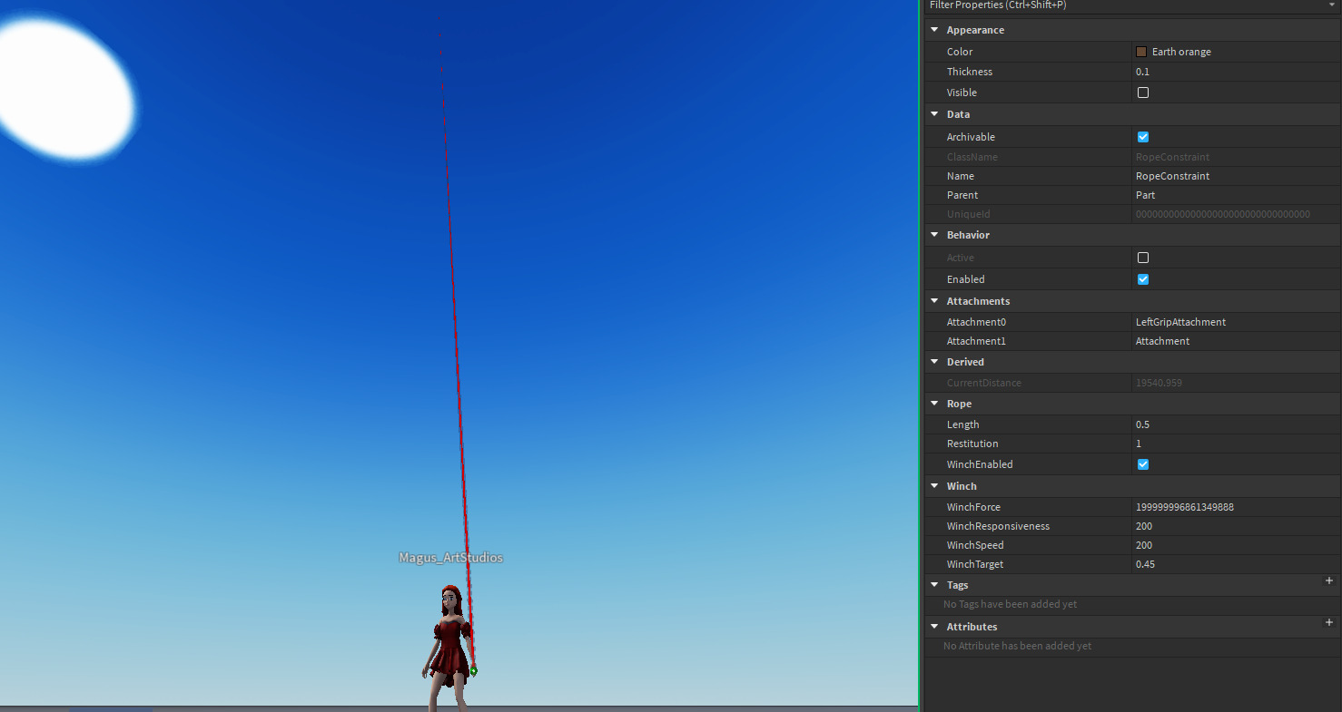Collapse the Data section
Screen dimensions: 1342x712
[934, 113]
